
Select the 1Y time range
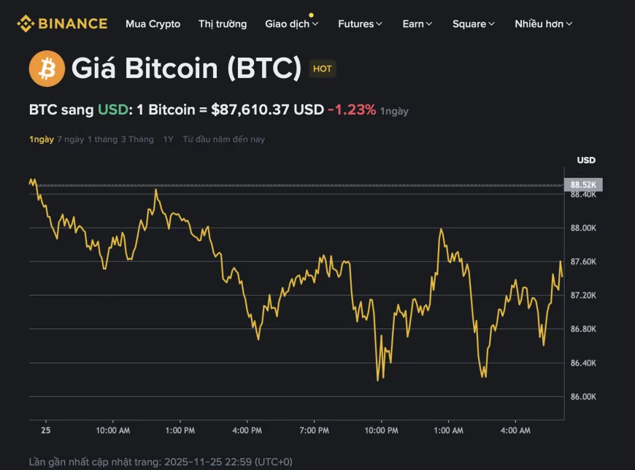pyautogui.click(x=166, y=139)
